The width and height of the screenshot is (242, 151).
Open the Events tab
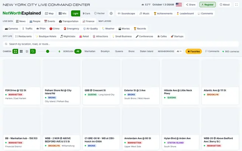click(50, 21)
